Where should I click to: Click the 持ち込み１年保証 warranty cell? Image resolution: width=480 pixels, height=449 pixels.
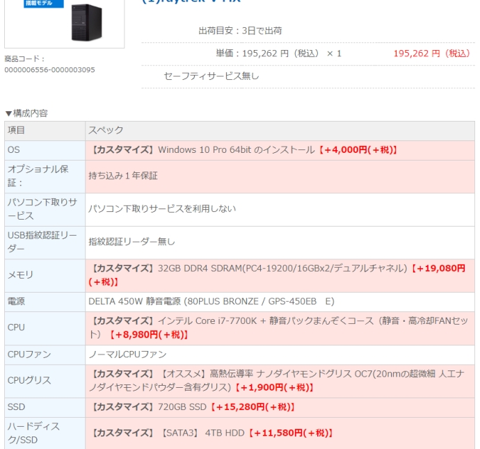coord(123,176)
